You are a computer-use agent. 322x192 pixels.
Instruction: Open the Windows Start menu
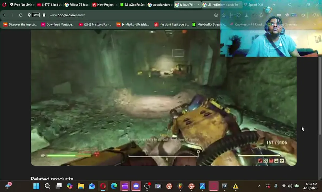pyautogui.click(x=36, y=186)
